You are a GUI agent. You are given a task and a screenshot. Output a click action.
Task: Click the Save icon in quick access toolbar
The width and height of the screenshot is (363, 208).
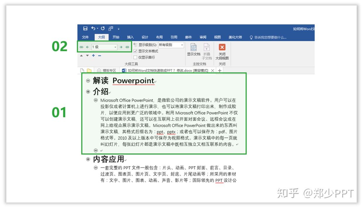85,28
